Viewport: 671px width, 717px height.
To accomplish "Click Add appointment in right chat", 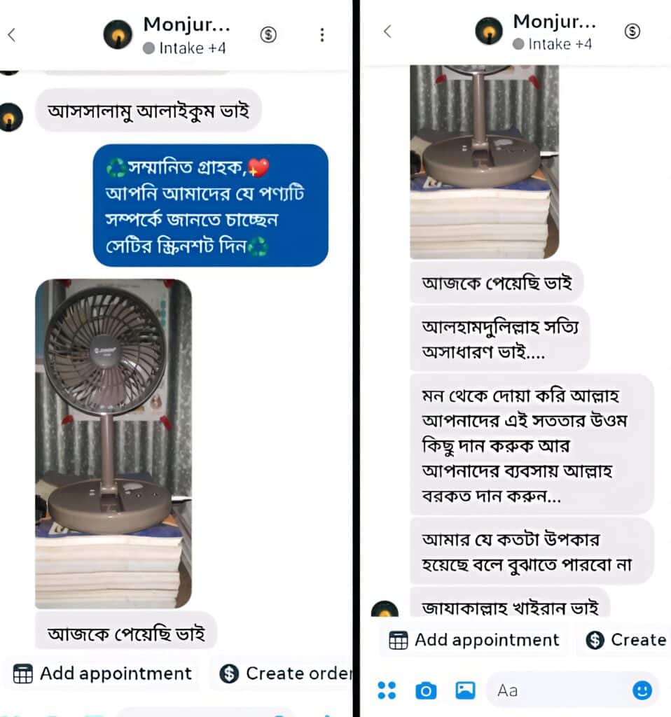I will click(x=474, y=640).
